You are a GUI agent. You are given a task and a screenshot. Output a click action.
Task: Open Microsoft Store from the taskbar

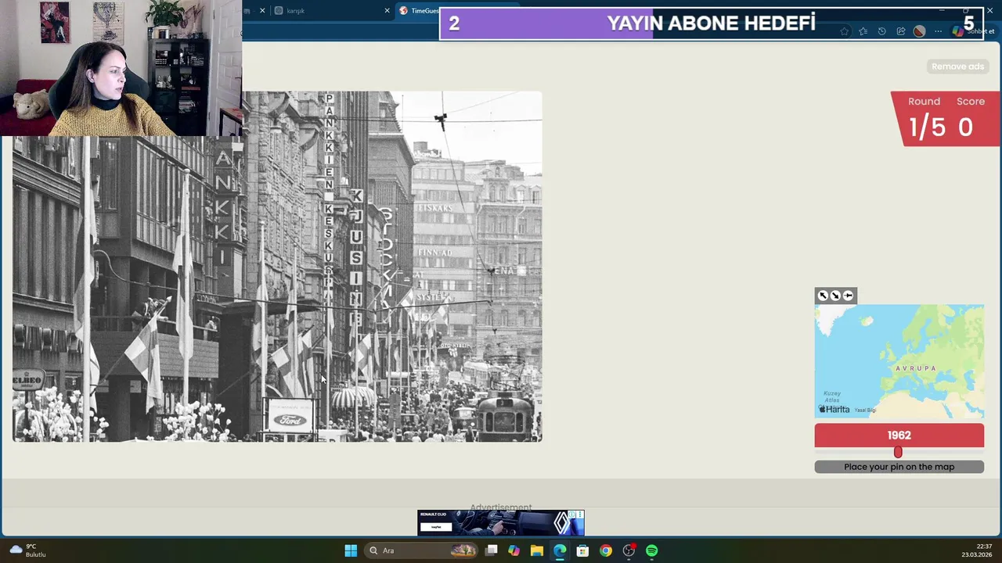(x=582, y=550)
